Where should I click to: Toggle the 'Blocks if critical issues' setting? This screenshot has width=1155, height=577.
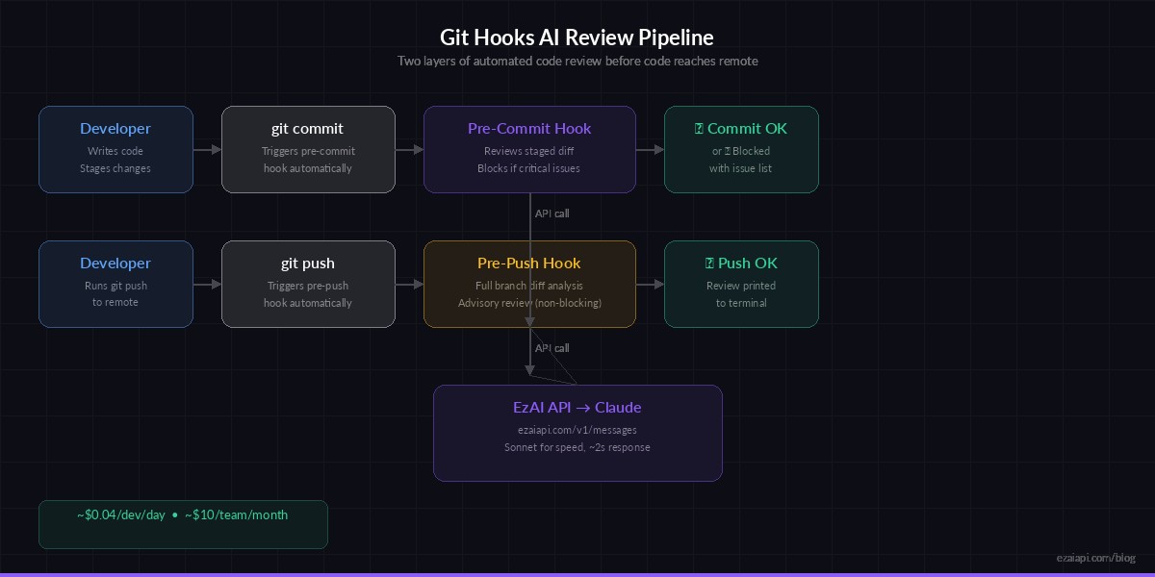(x=529, y=168)
